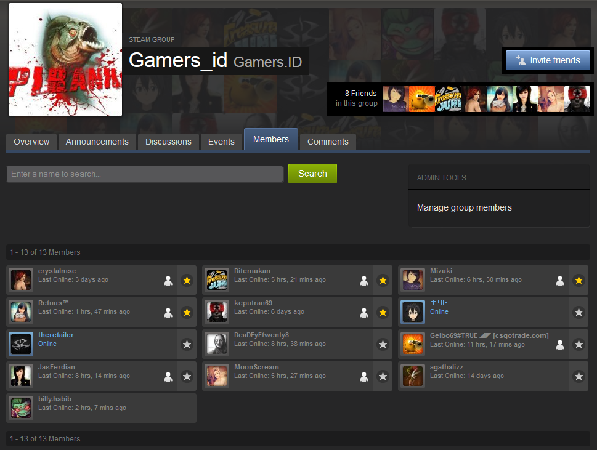Click the friend silhouette icon for Ditemukan
Viewport: 597px width, 450px height.
coord(364,280)
